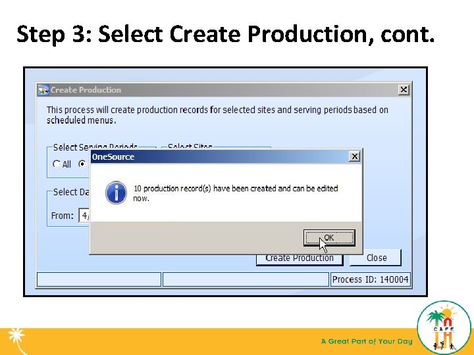Viewport: 474px width, 355px height.
Task: Click the '10 production record(s)' message text
Action: (x=236, y=193)
